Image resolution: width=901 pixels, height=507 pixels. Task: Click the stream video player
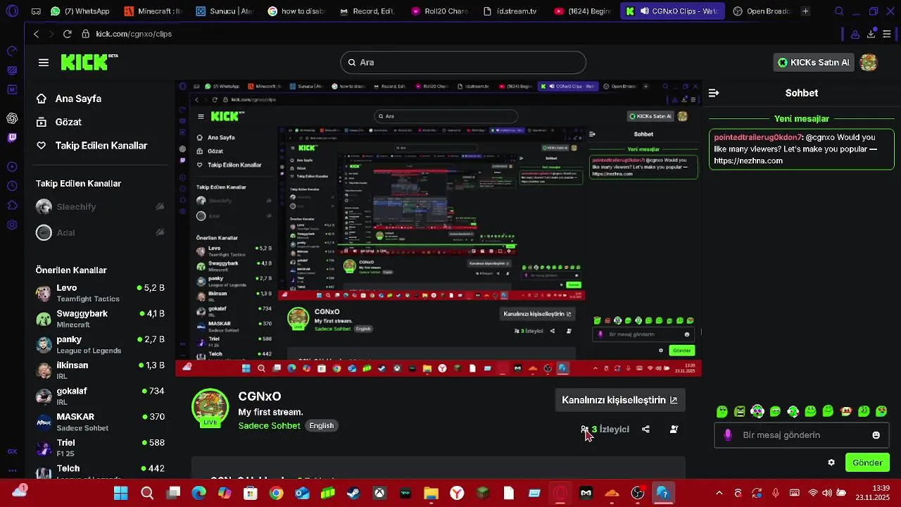(x=439, y=228)
